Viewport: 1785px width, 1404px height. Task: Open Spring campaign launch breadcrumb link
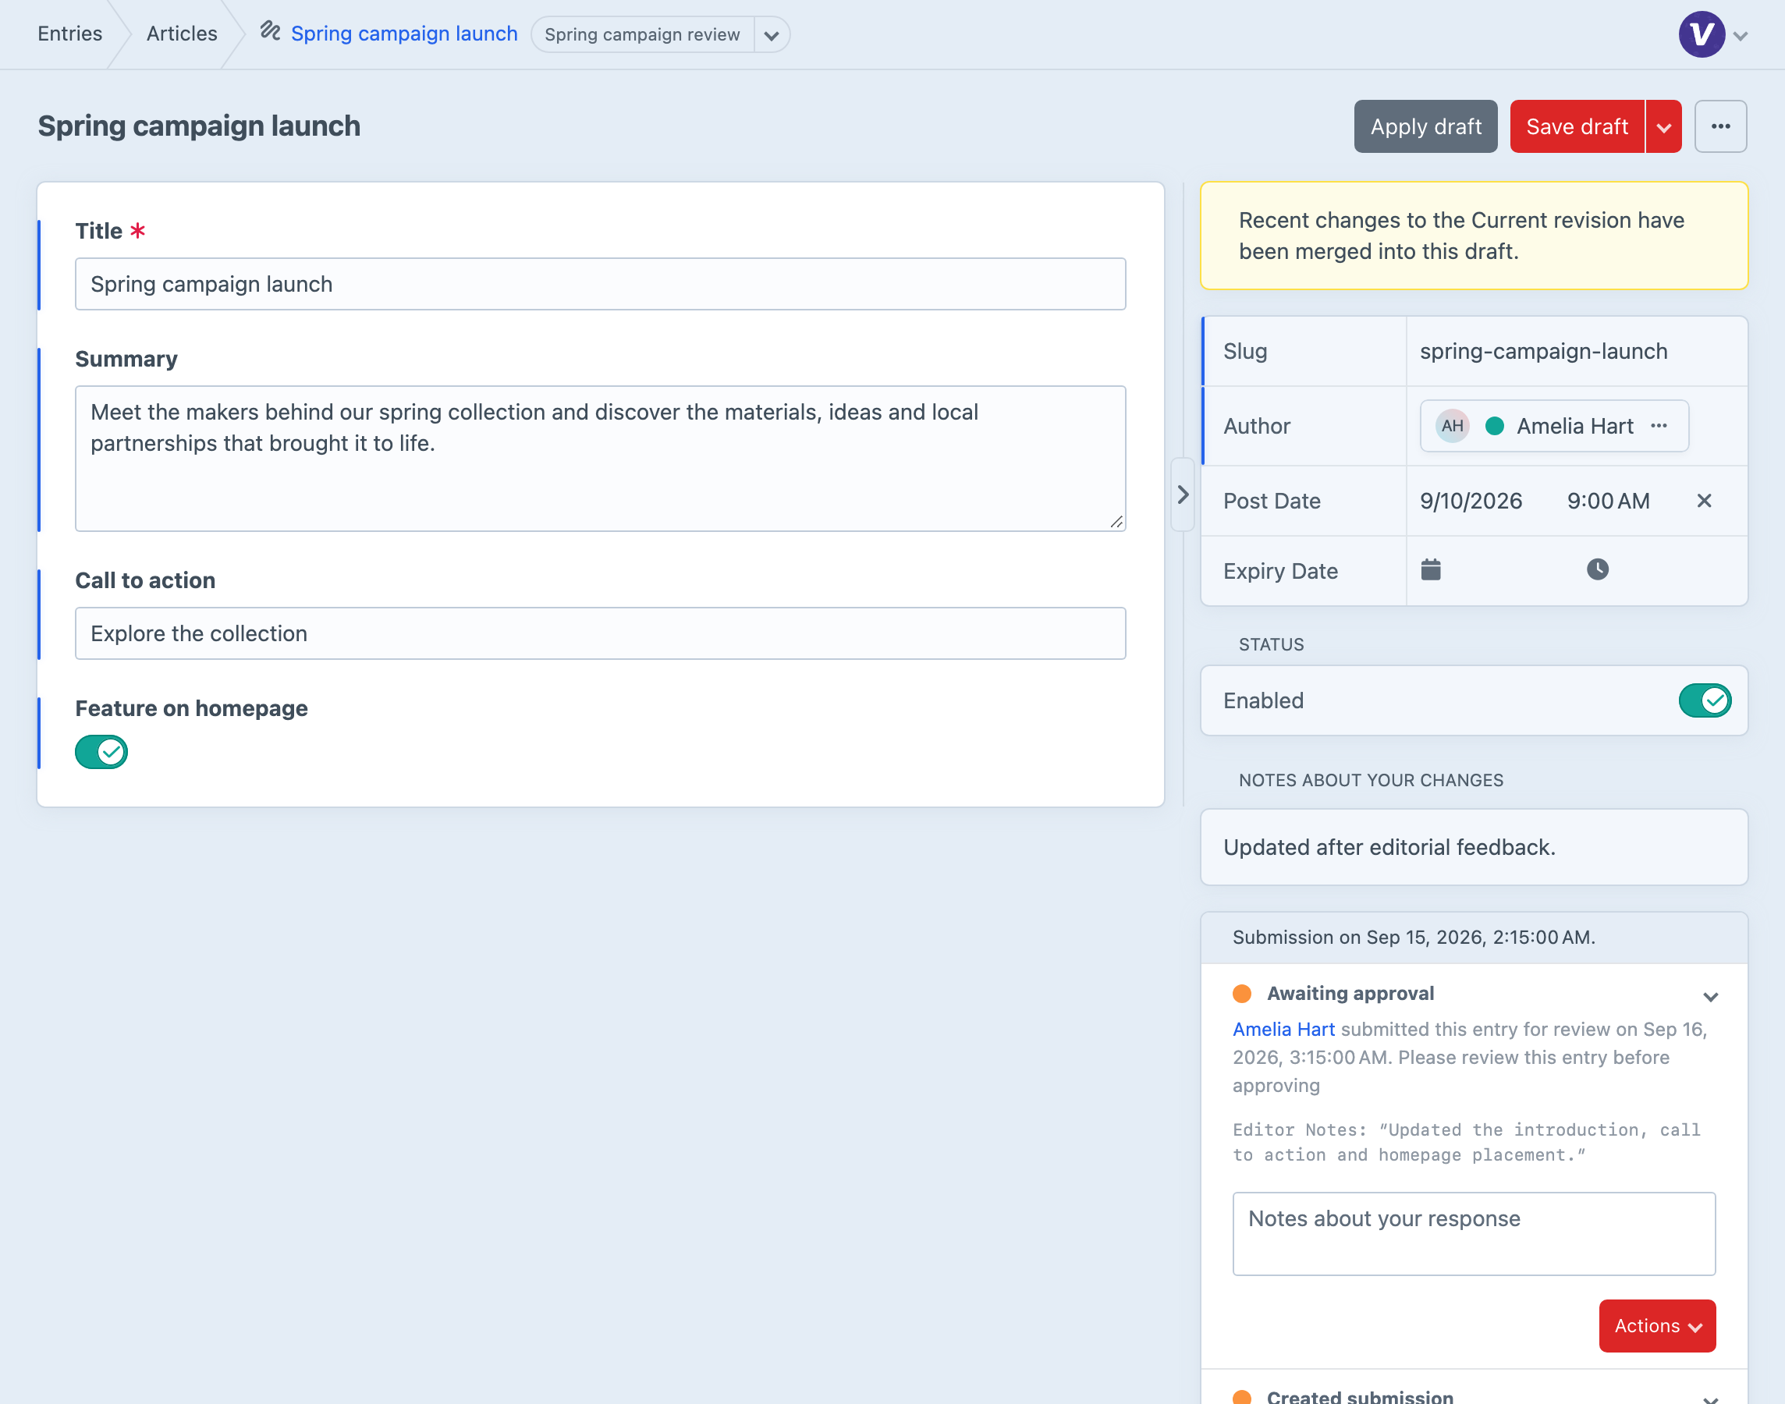403,34
